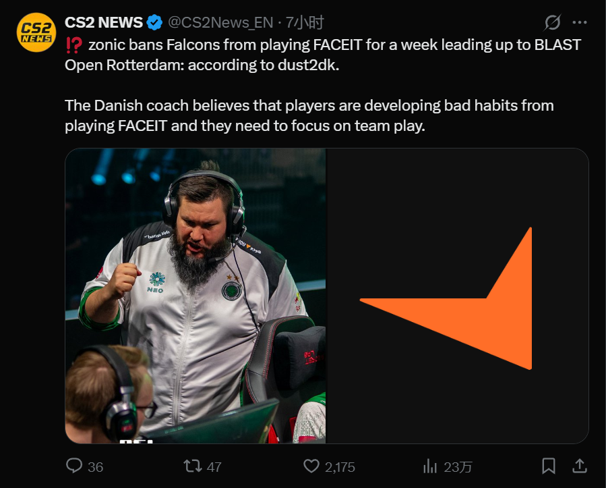606x488 pixels.
Task: Click the blue verified badge
Action: [154, 22]
